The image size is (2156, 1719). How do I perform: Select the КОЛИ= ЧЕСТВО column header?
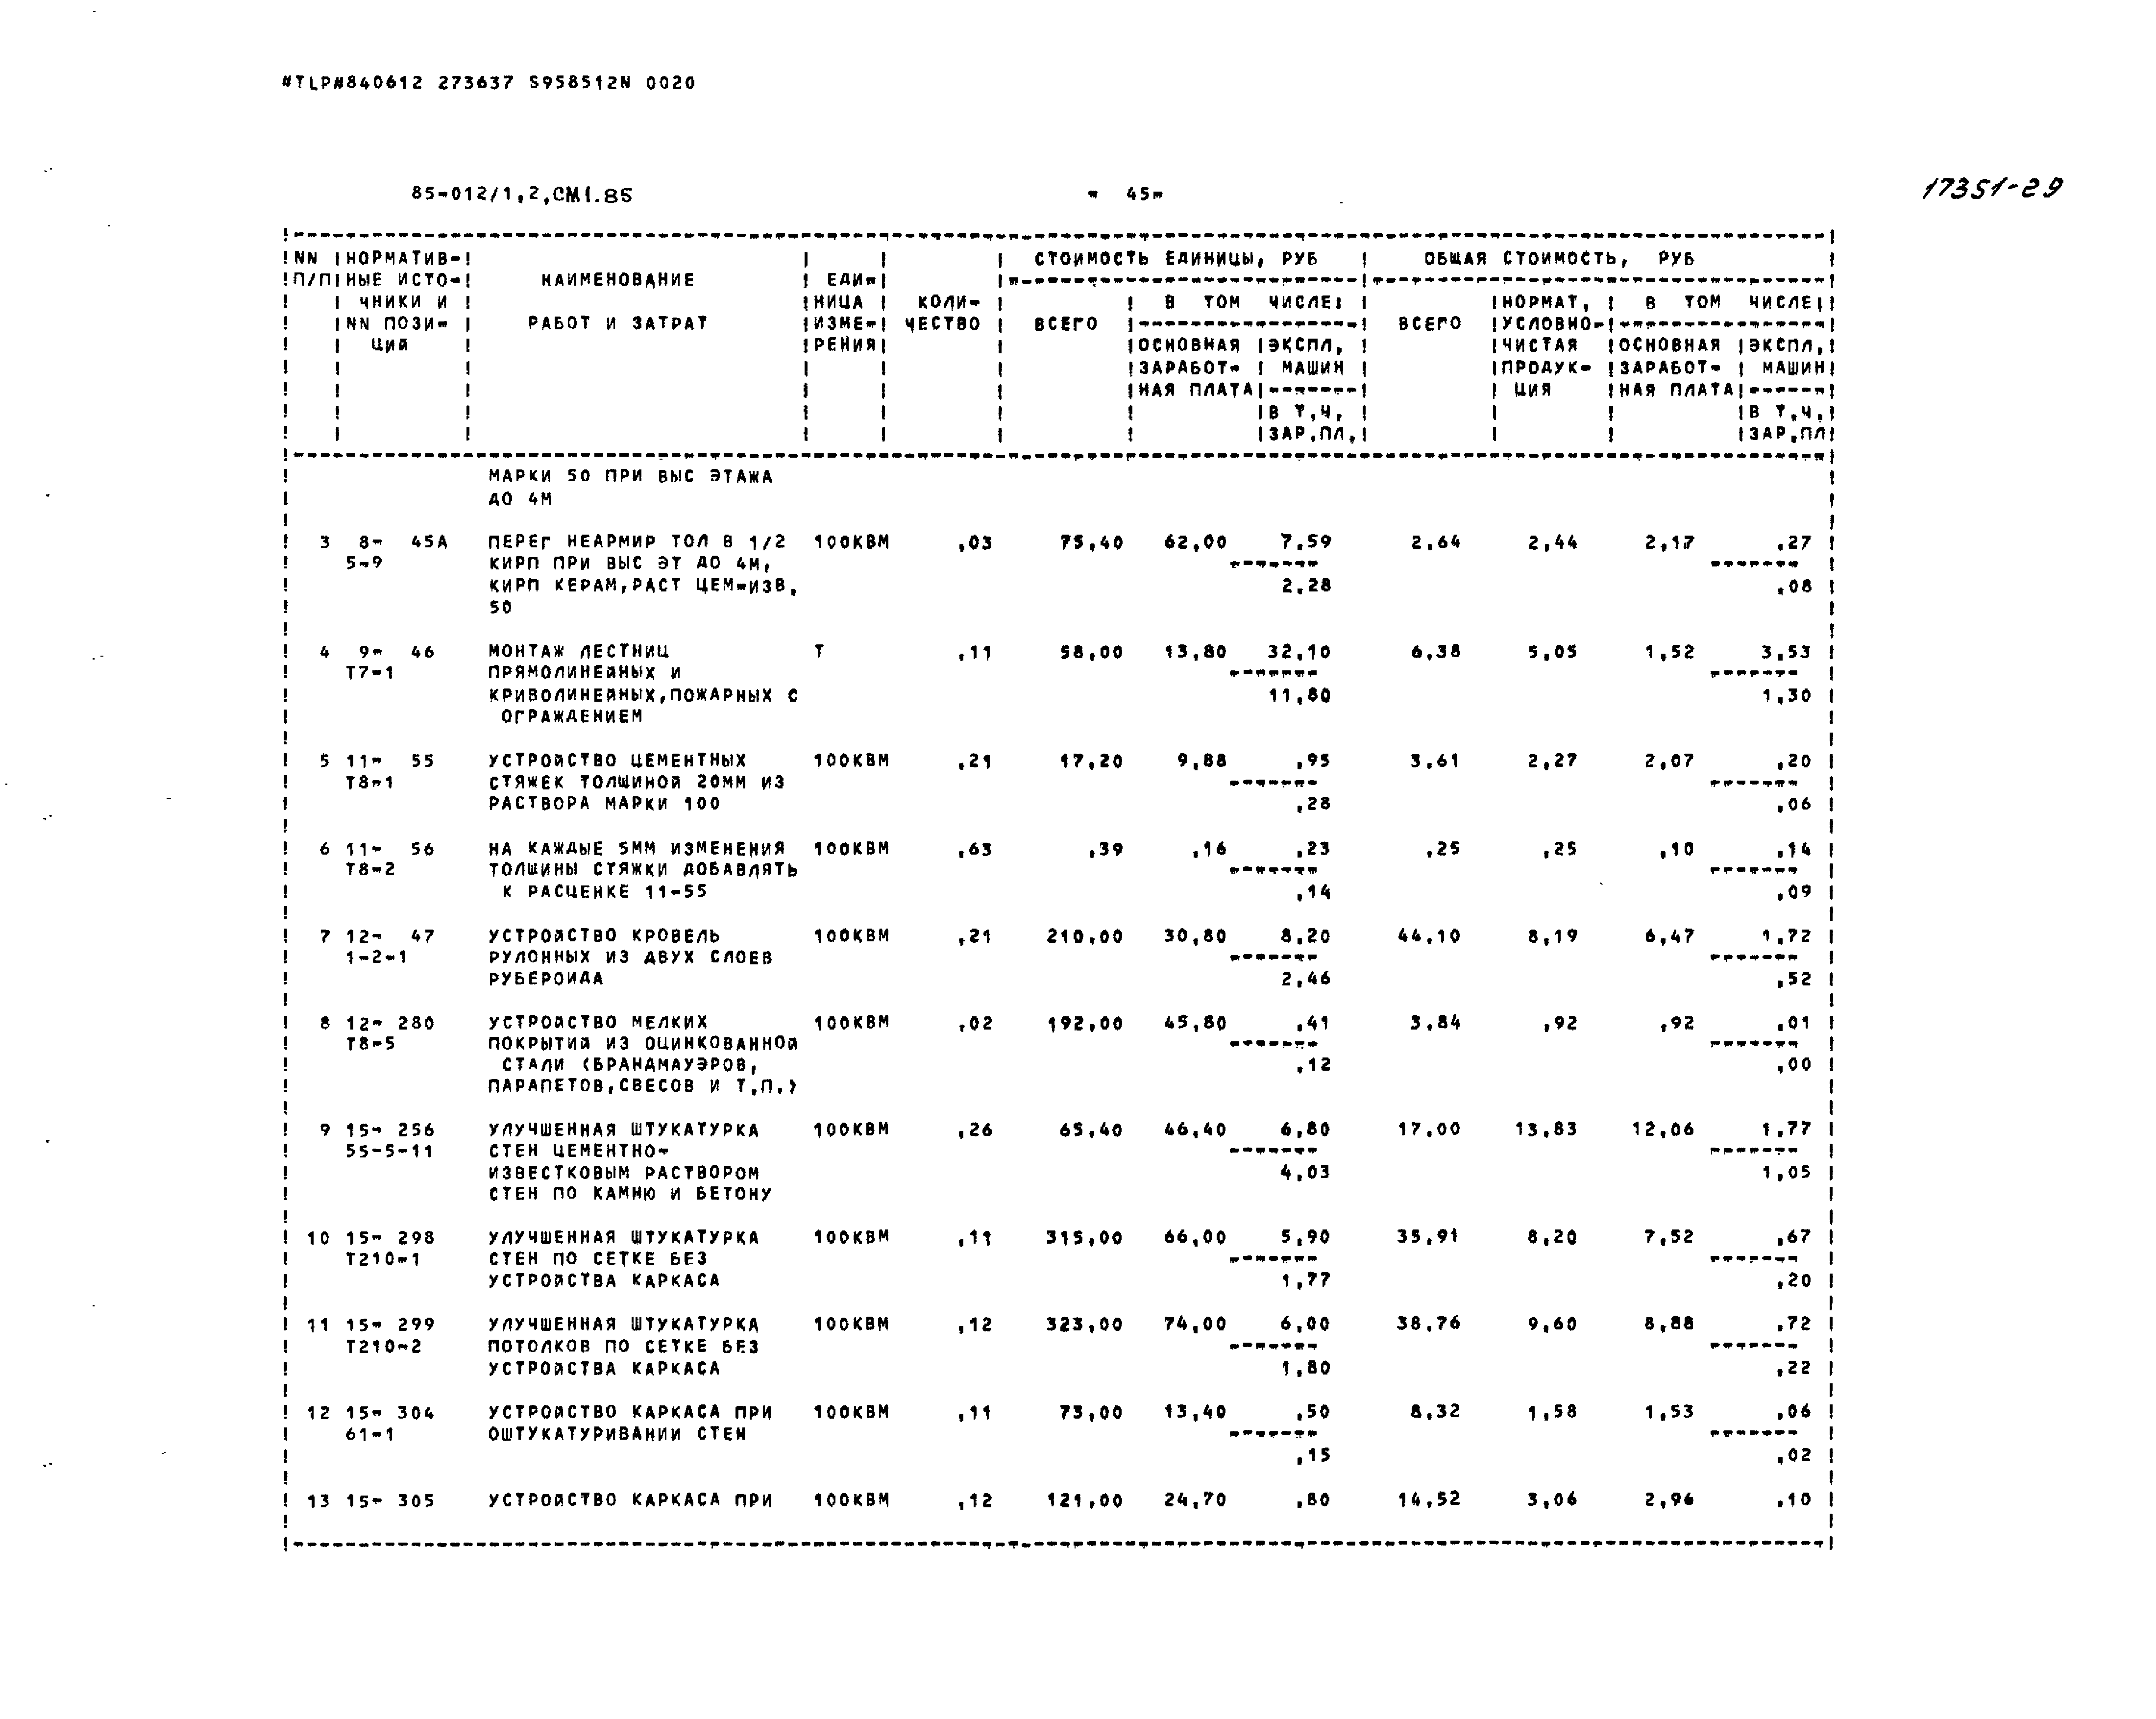[930, 307]
